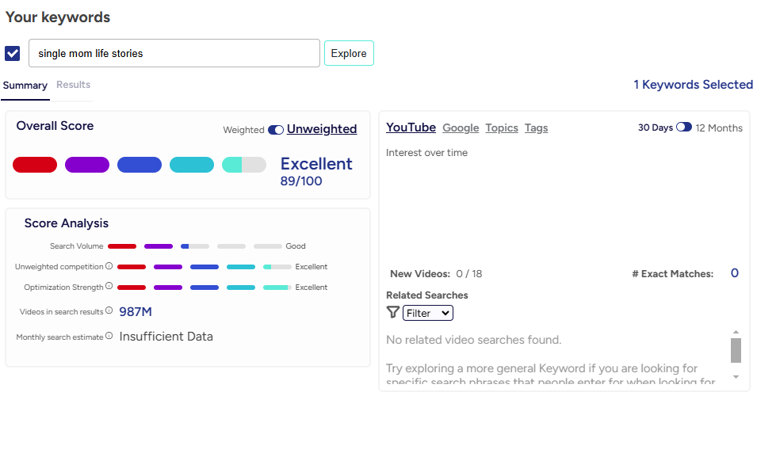Click scrollbar up arrow in Related Searches

coord(736,332)
